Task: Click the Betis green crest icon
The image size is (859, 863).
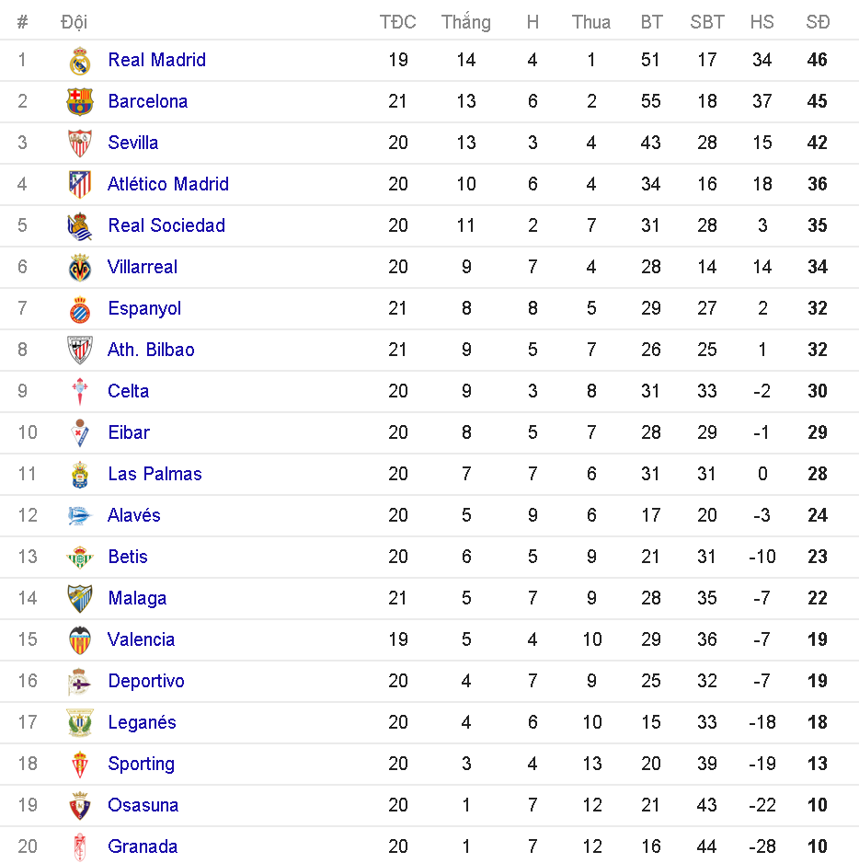Action: point(80,558)
